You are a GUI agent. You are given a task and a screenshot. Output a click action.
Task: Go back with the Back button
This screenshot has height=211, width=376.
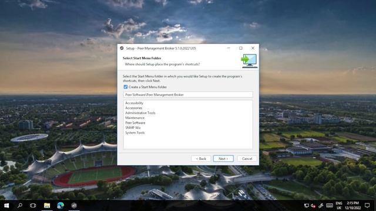pos(201,159)
